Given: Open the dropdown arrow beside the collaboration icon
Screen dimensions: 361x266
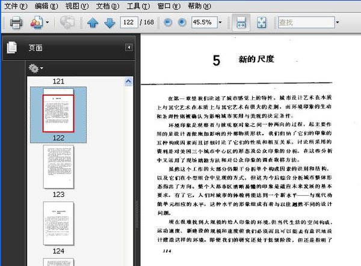Looking at the screenshot, I should point(47,22).
